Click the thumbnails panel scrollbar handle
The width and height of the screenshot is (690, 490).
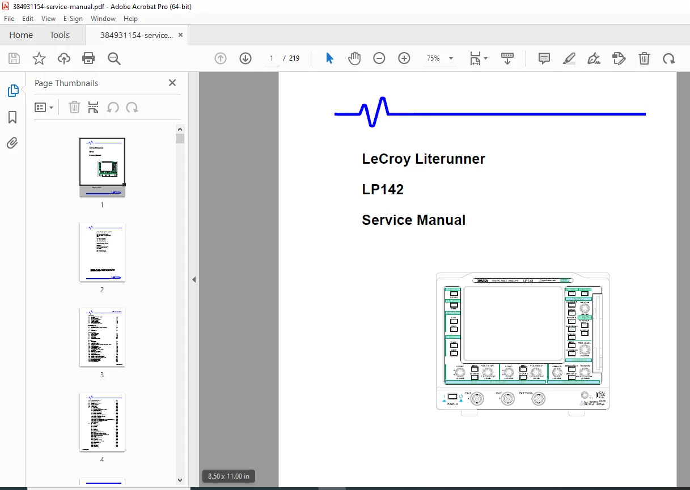180,139
